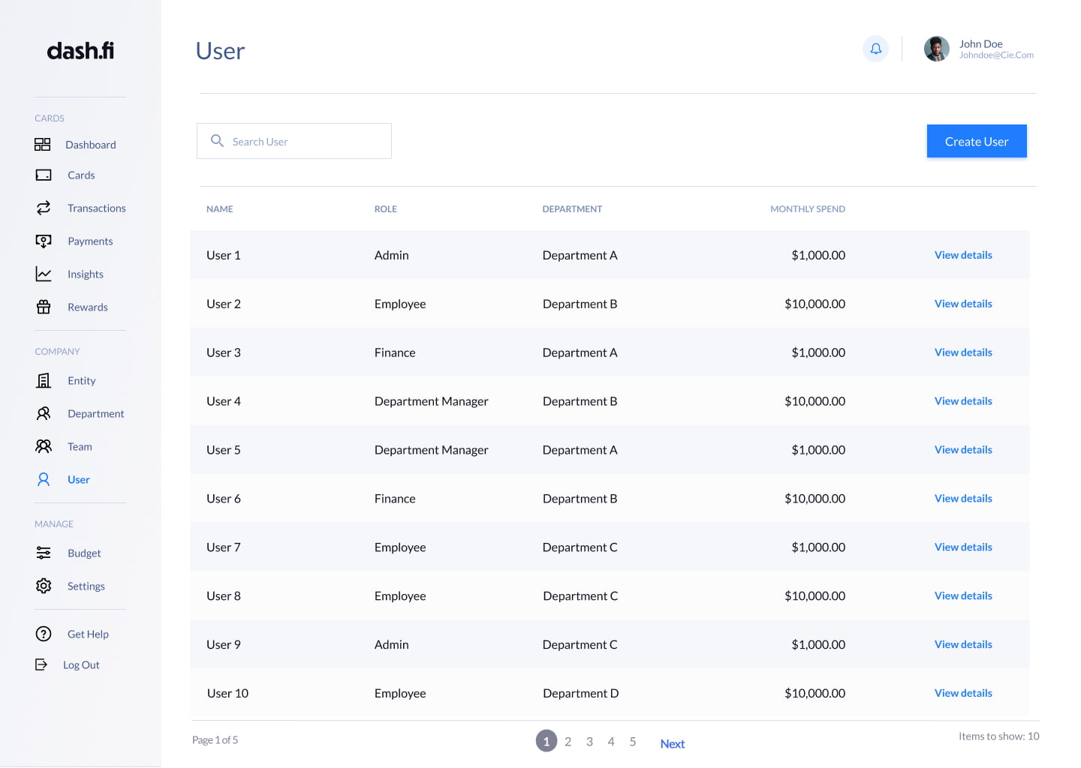Open Dashboard via its grid icon

[x=43, y=145]
